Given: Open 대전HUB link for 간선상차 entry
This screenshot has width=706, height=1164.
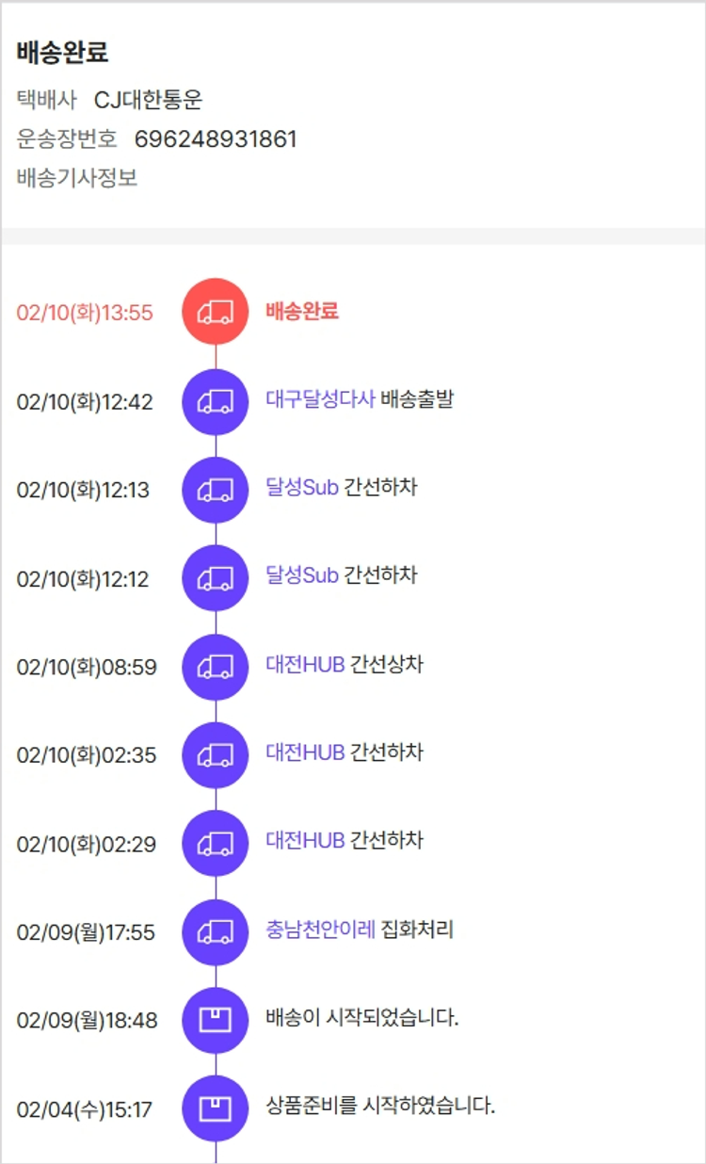Looking at the screenshot, I should pos(305,664).
